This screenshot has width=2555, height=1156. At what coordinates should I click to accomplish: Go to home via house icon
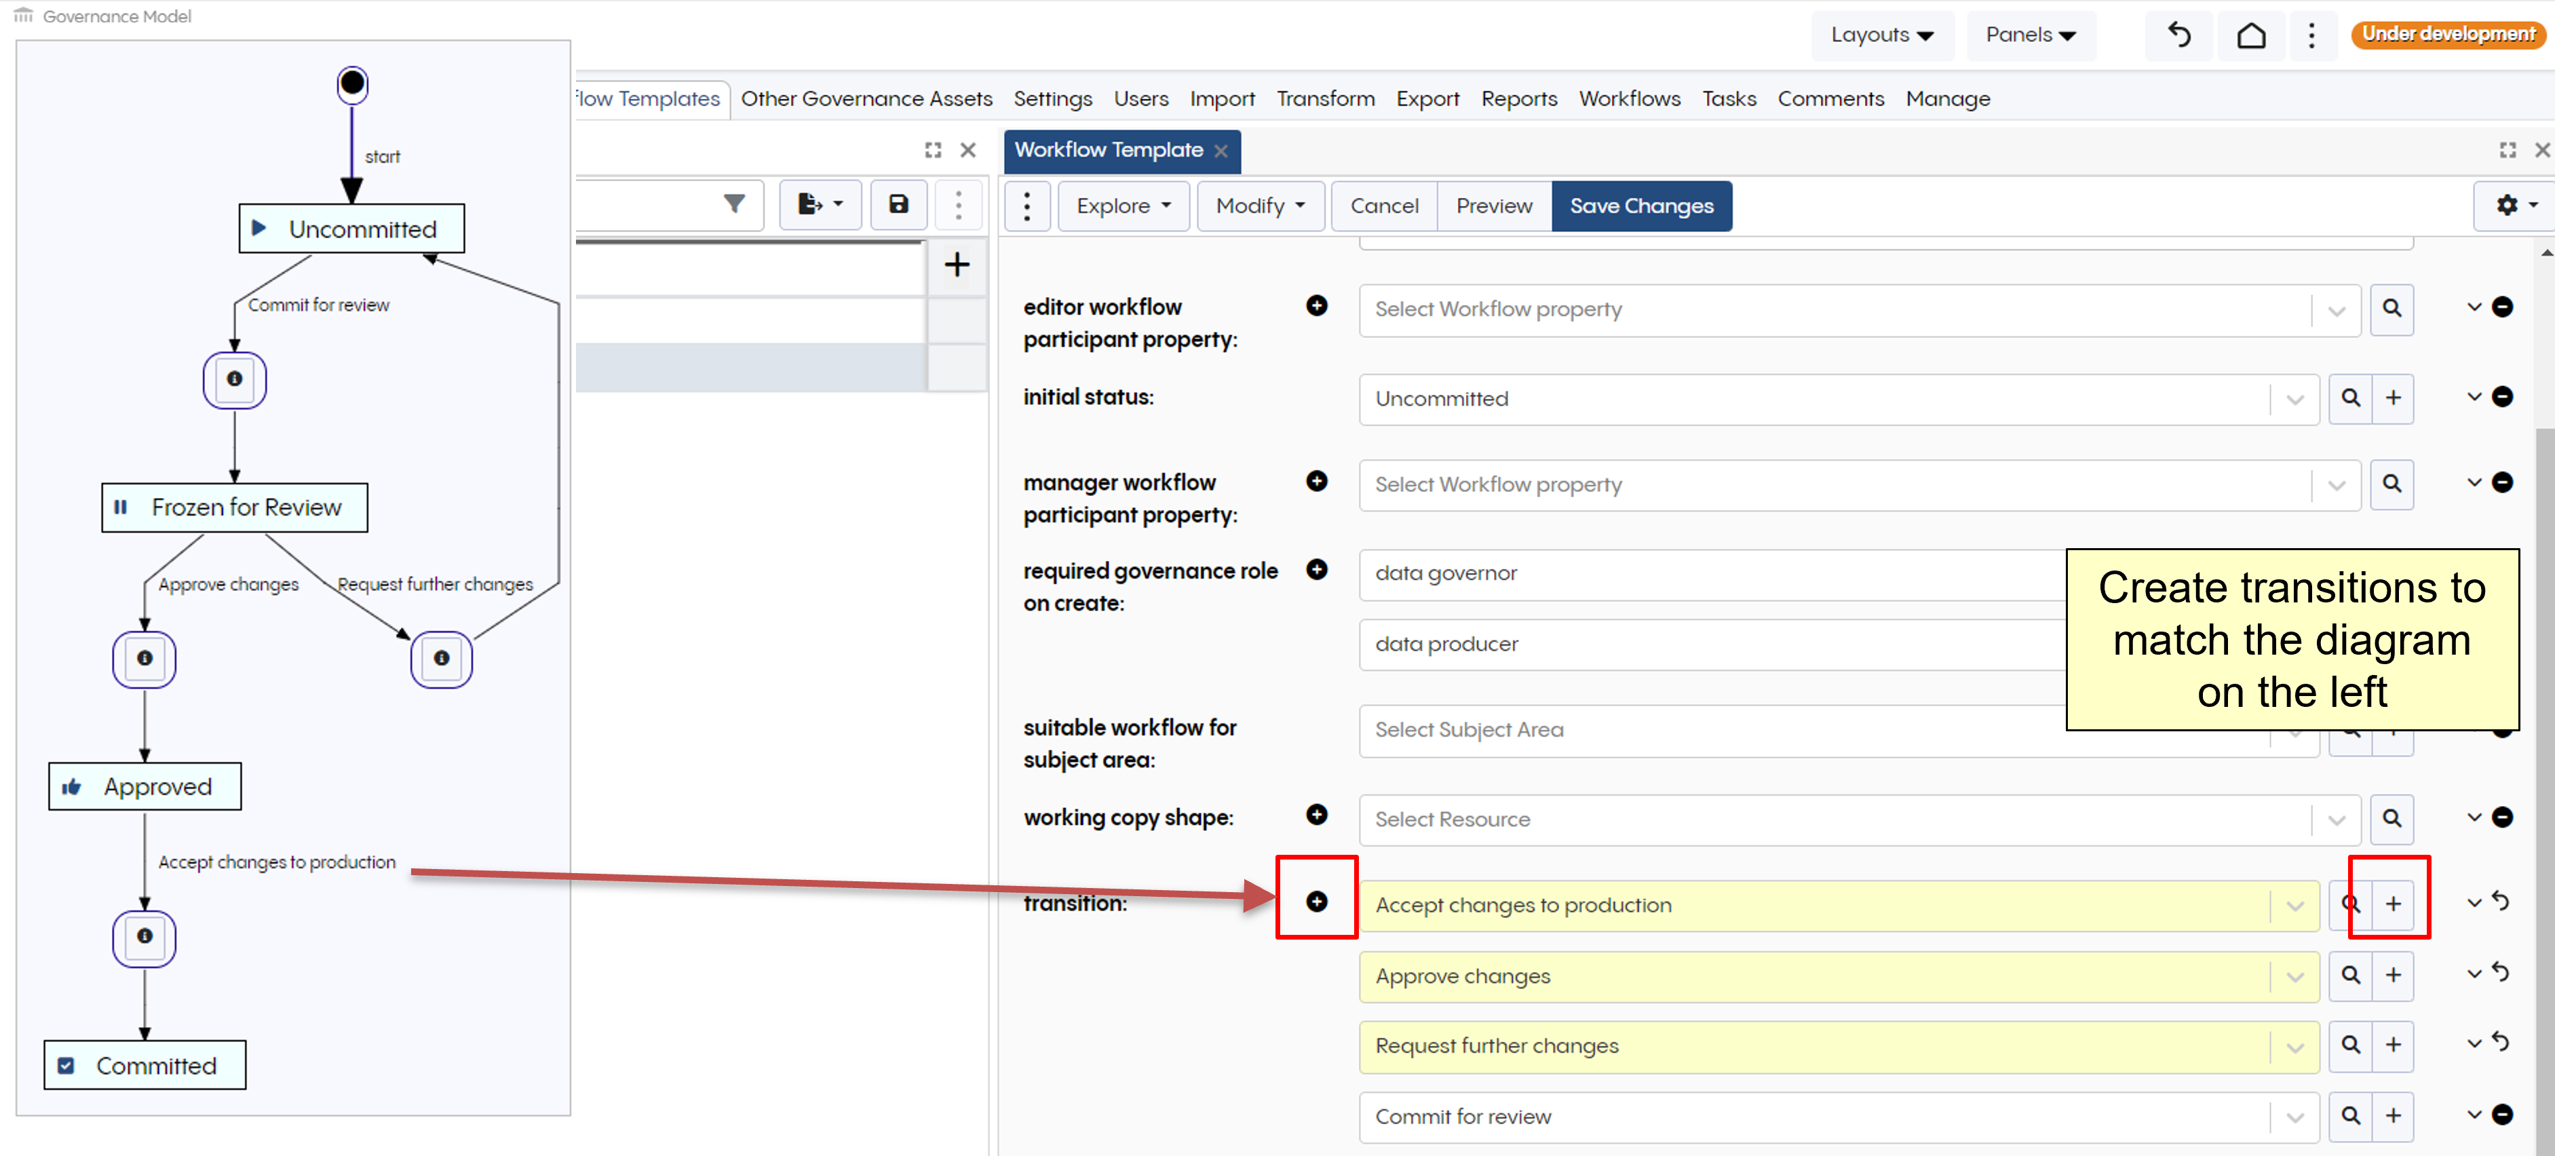pyautogui.click(x=2250, y=36)
